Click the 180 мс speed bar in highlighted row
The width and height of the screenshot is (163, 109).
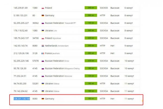point(91,99)
